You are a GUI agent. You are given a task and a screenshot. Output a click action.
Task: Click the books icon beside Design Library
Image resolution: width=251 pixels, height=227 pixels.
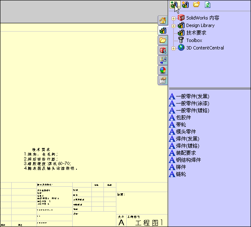pyautogui.click(x=181, y=25)
